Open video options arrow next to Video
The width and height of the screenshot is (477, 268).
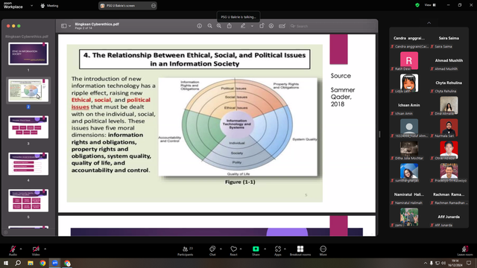[45, 249]
